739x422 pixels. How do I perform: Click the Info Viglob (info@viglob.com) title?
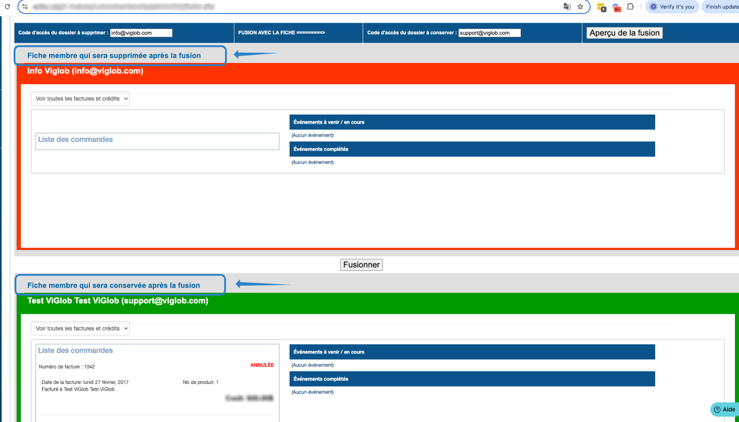tap(85, 71)
